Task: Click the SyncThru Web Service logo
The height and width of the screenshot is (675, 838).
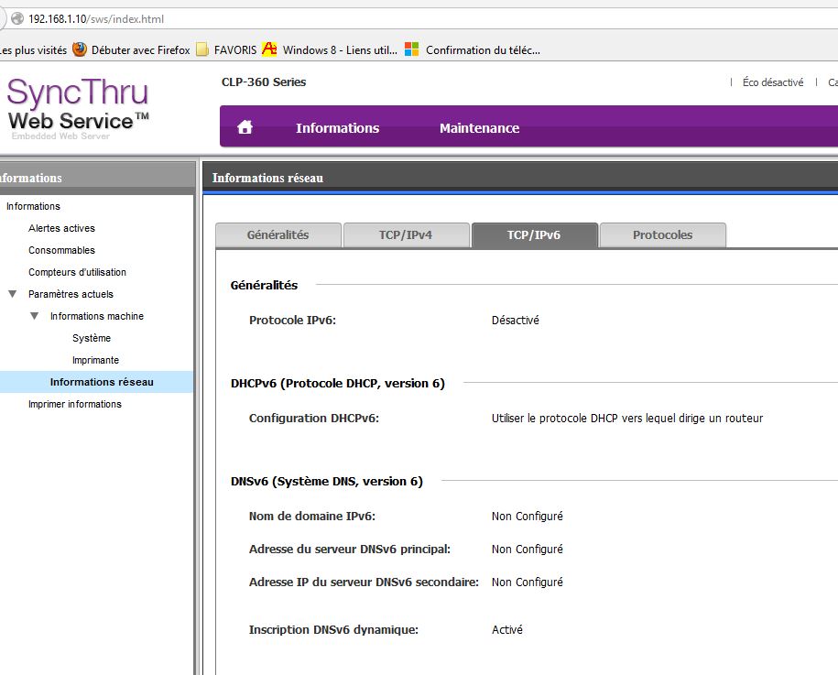Action: pos(78,108)
